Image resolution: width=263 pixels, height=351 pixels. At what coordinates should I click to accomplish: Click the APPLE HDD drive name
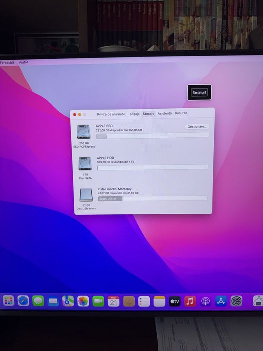coord(105,158)
